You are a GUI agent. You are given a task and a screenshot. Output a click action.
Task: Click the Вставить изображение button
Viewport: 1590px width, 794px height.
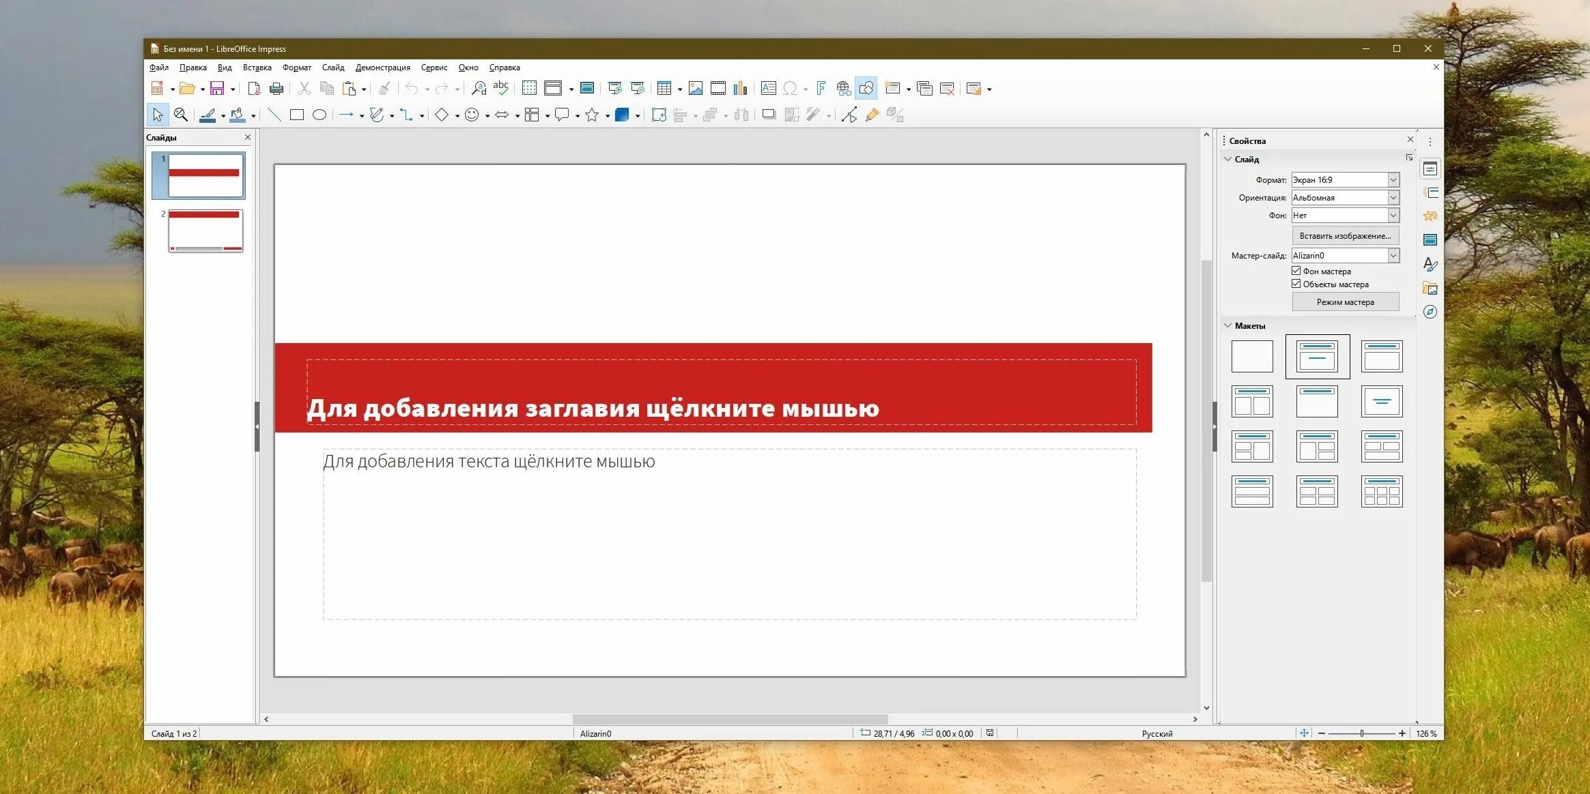click(x=1345, y=236)
